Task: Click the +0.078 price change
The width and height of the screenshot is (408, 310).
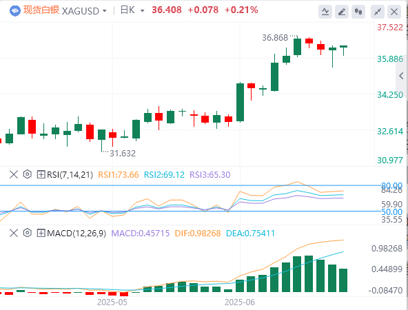Action: tap(203, 10)
